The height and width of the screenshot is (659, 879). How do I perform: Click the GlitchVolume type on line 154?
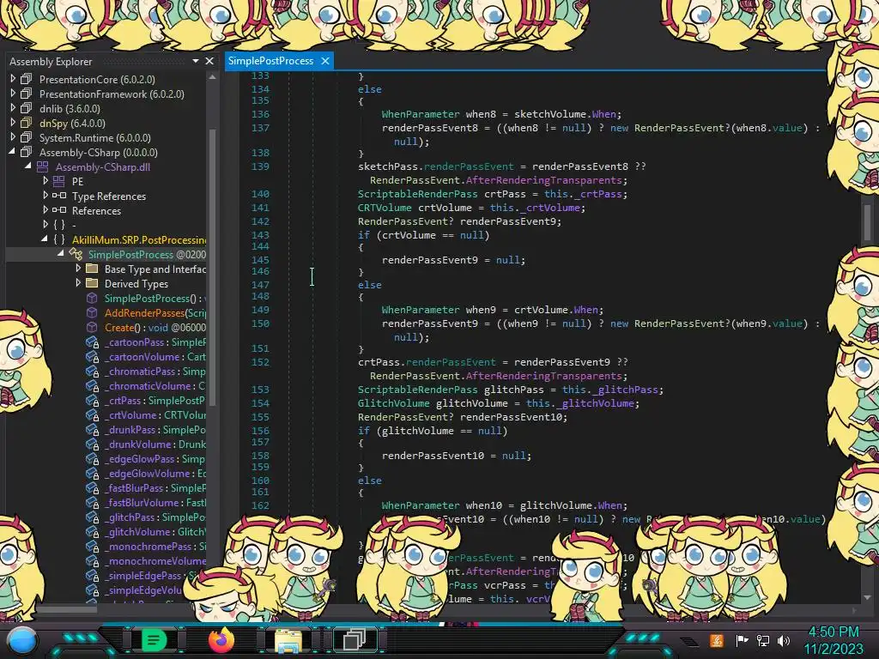coord(393,403)
